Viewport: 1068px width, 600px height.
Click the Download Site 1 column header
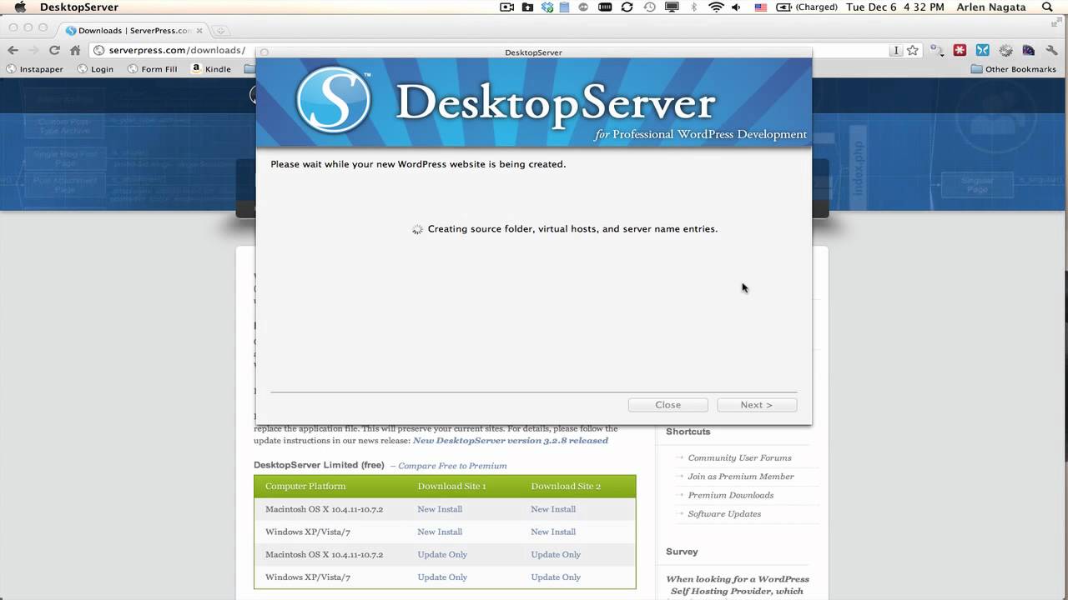coord(451,486)
